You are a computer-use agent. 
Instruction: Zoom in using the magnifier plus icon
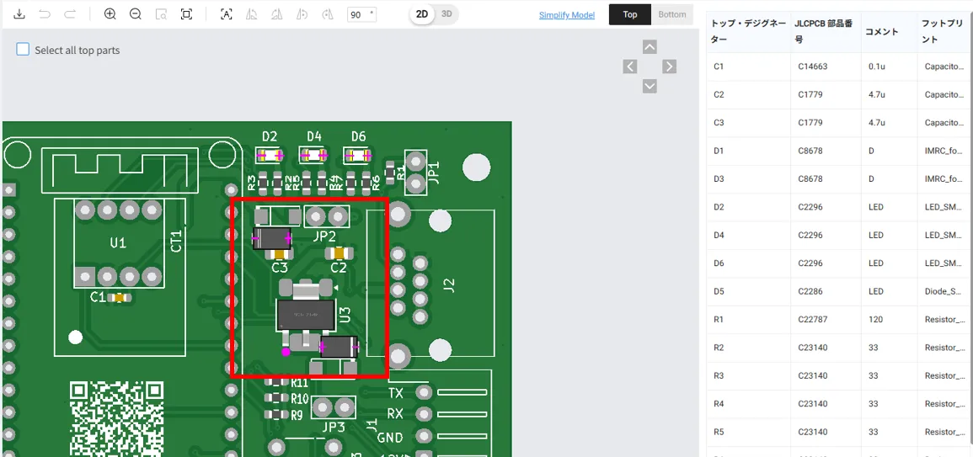click(x=110, y=14)
